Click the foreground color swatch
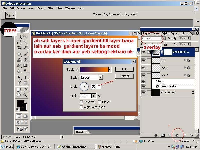This screenshot has height=150, width=200. (20, 104)
